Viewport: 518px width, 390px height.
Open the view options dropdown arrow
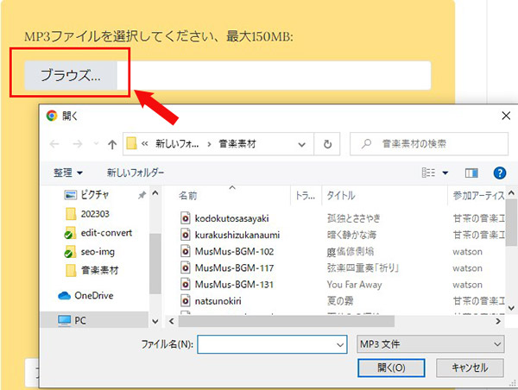tap(446, 173)
